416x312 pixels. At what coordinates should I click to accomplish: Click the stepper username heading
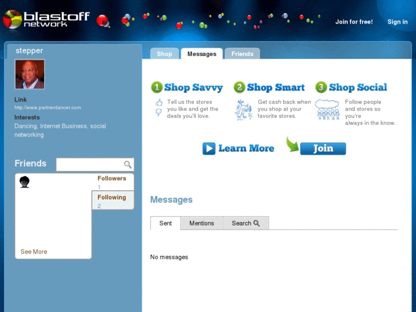[x=29, y=50]
